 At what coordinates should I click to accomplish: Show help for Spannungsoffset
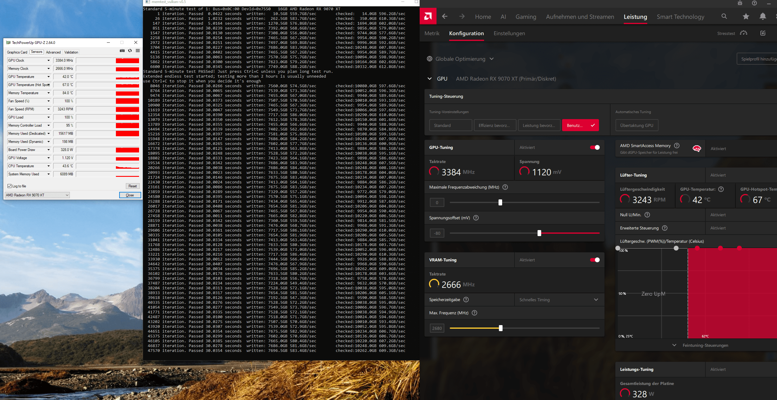point(476,218)
